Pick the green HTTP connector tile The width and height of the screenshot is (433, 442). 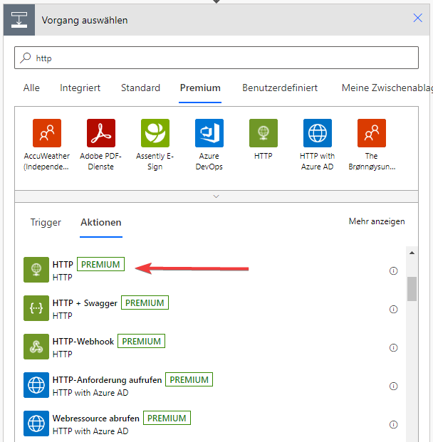point(264,133)
